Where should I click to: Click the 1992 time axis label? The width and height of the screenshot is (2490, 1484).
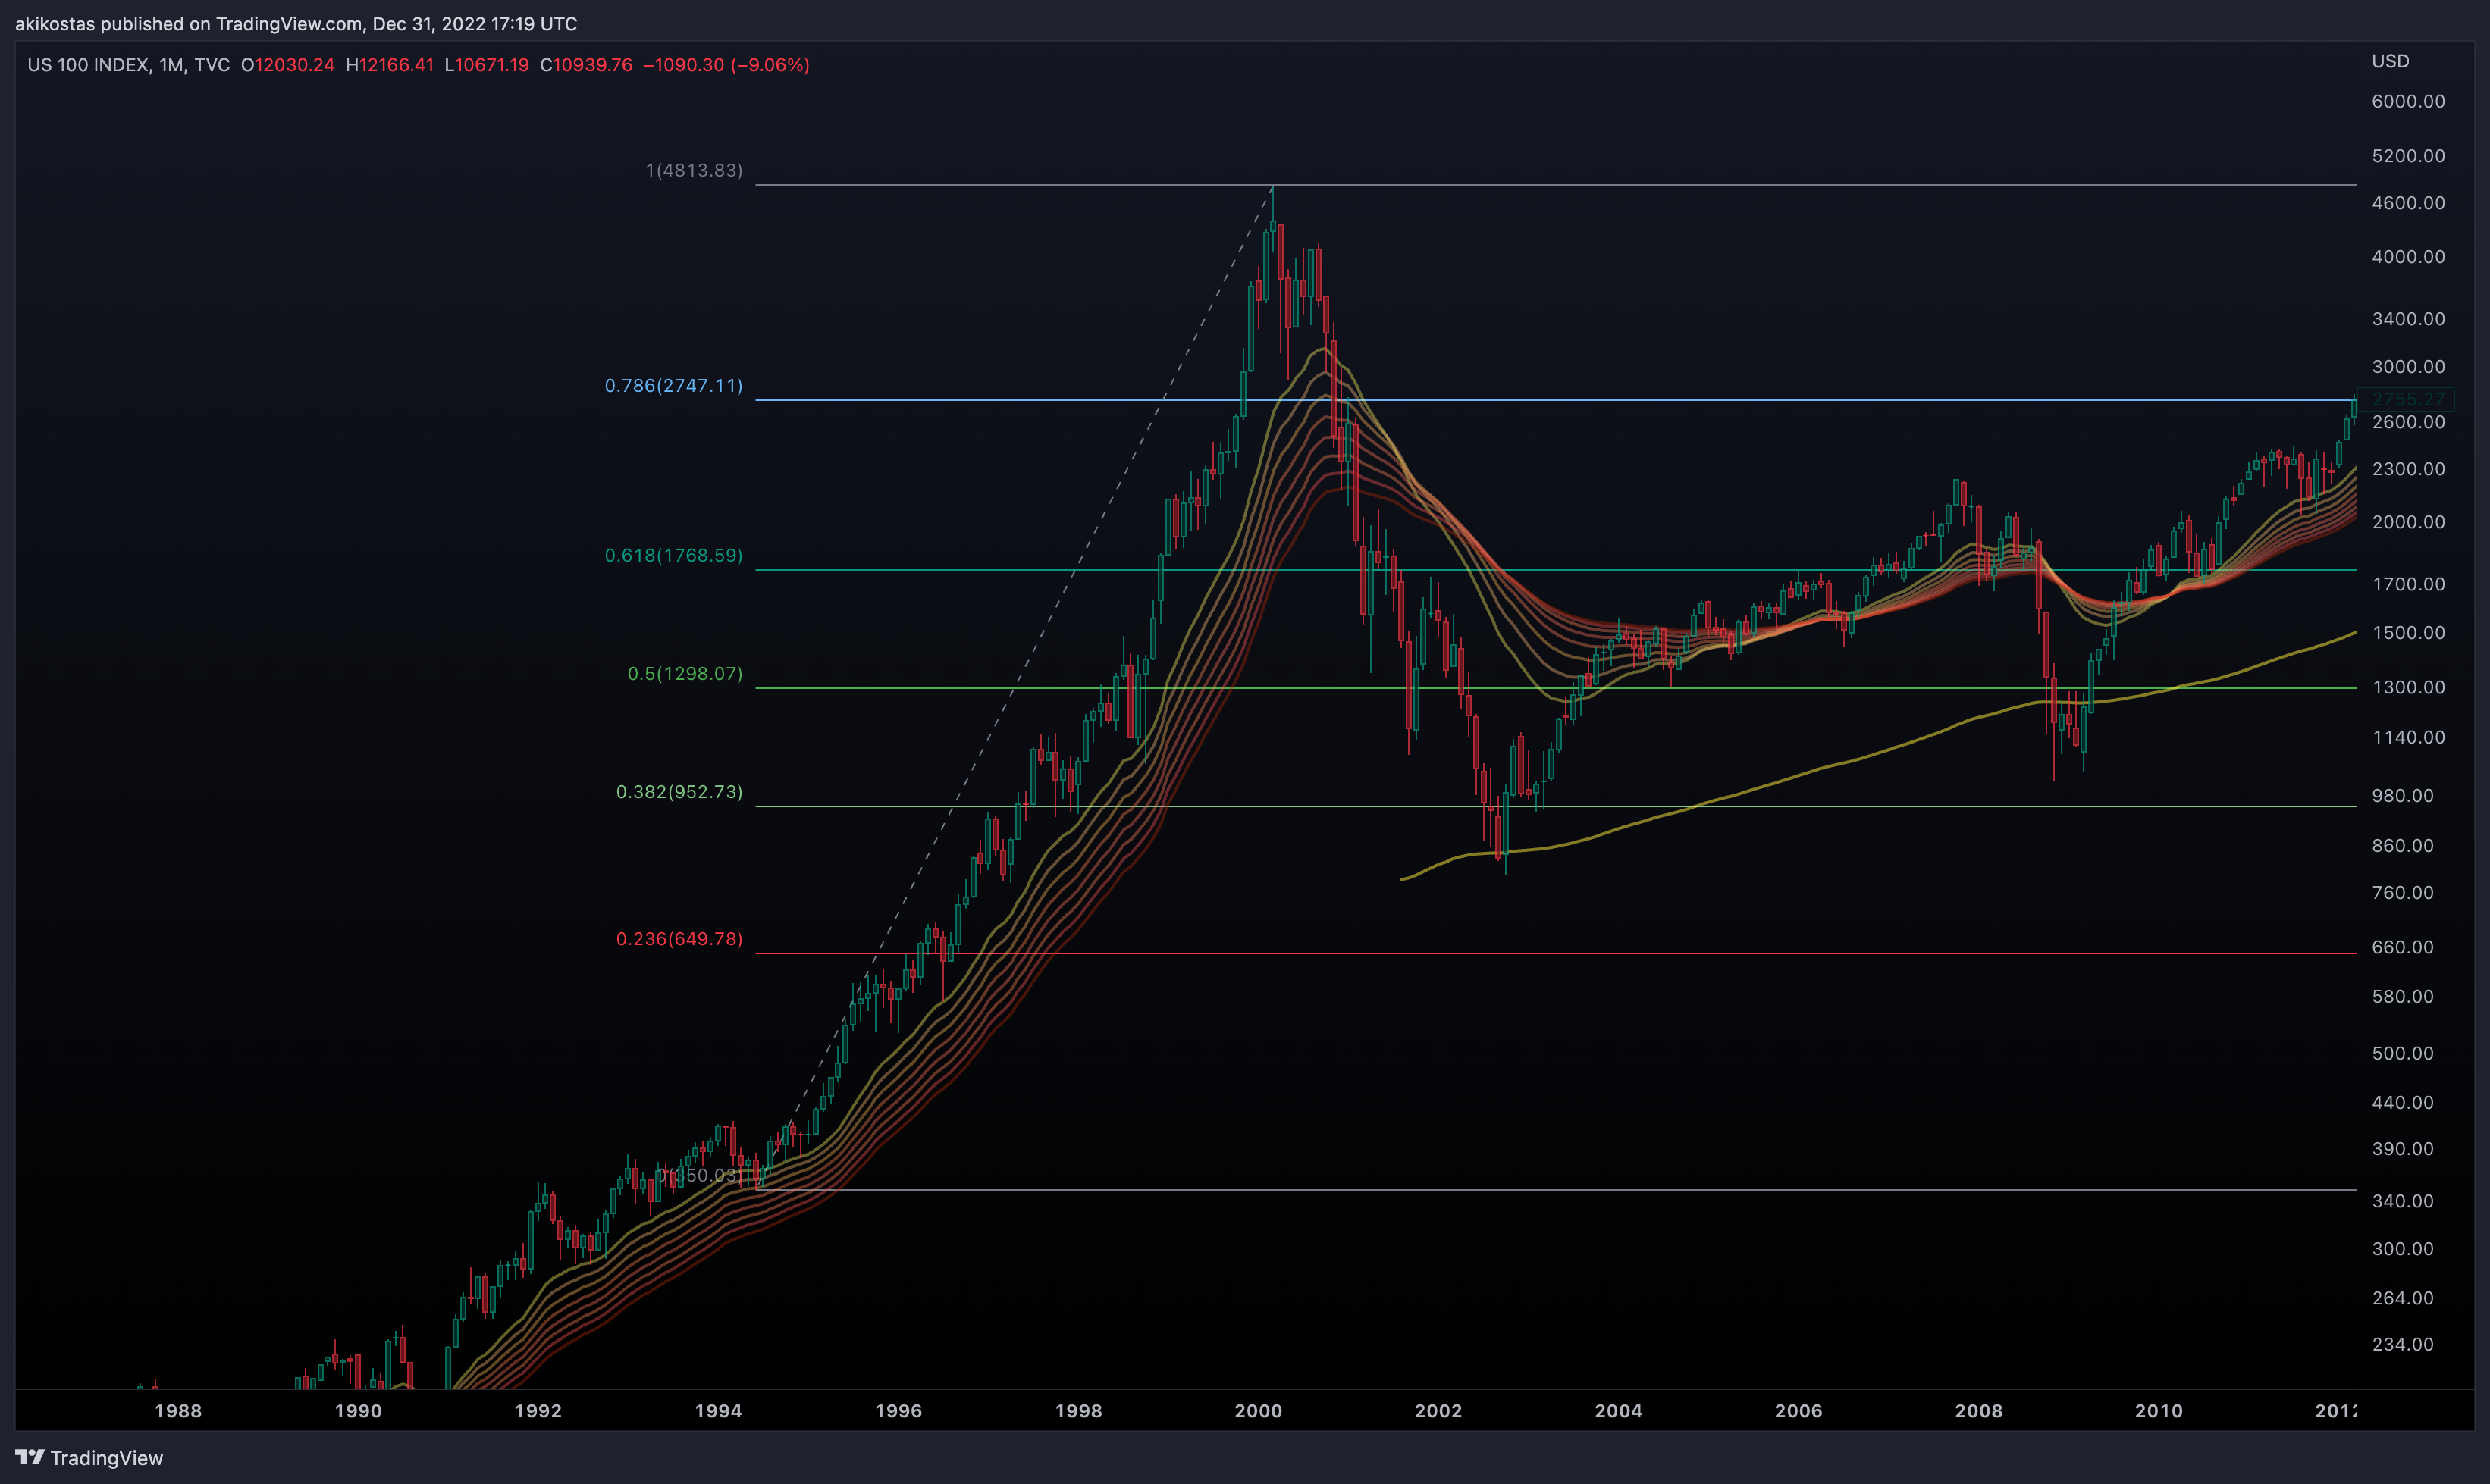[x=538, y=1411]
